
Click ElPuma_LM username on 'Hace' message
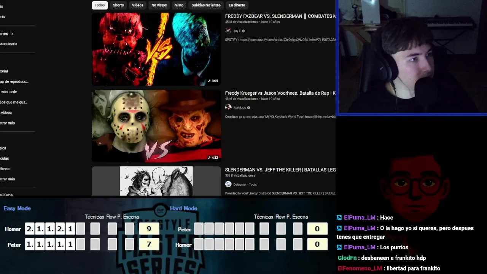360,218
